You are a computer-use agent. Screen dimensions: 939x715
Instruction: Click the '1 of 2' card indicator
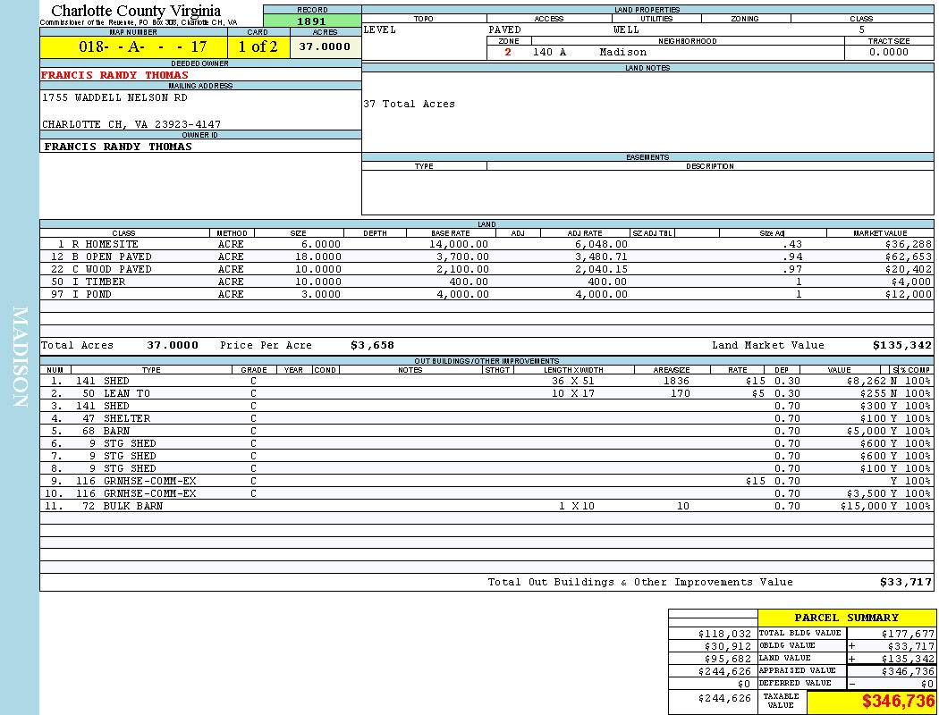pos(258,46)
